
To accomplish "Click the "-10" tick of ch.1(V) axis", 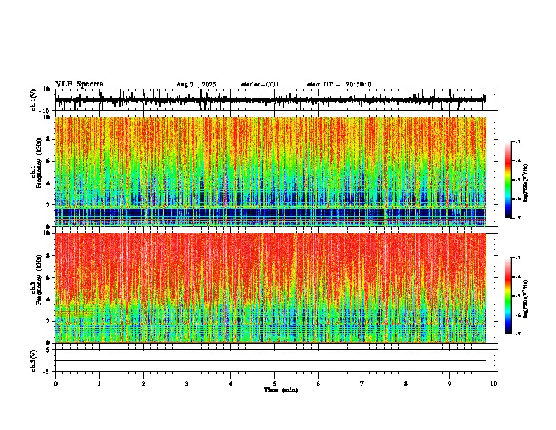I will [46, 111].
